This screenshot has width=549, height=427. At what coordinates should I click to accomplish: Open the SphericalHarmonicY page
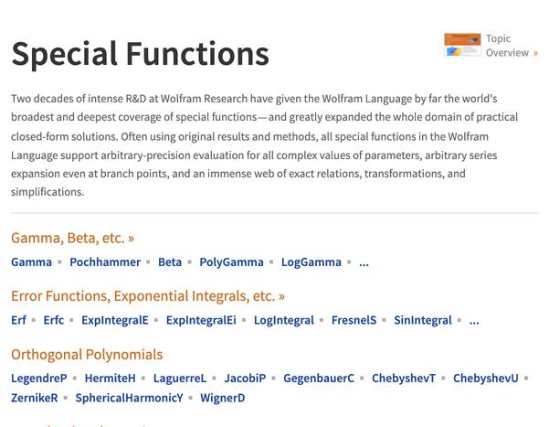pyautogui.click(x=129, y=399)
